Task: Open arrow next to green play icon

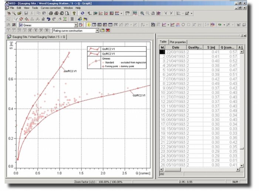Action: pyautogui.click(x=224, y=25)
